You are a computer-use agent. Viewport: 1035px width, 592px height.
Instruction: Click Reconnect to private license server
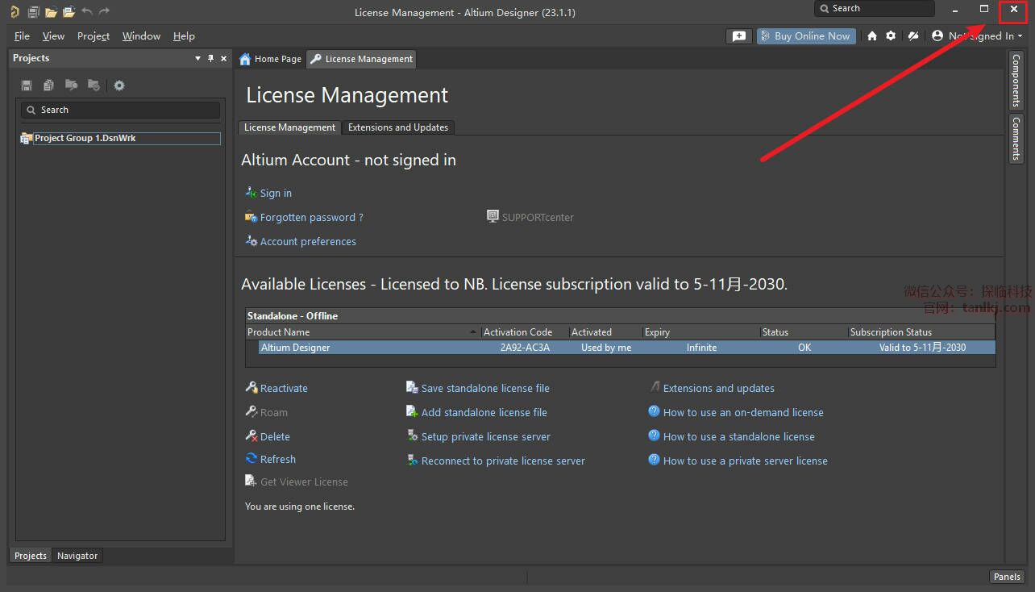click(x=503, y=461)
